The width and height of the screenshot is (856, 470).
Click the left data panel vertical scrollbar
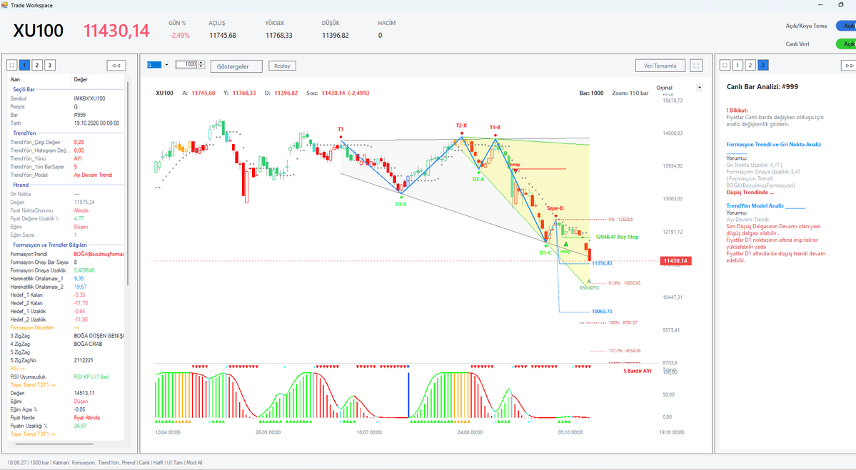coord(128,183)
